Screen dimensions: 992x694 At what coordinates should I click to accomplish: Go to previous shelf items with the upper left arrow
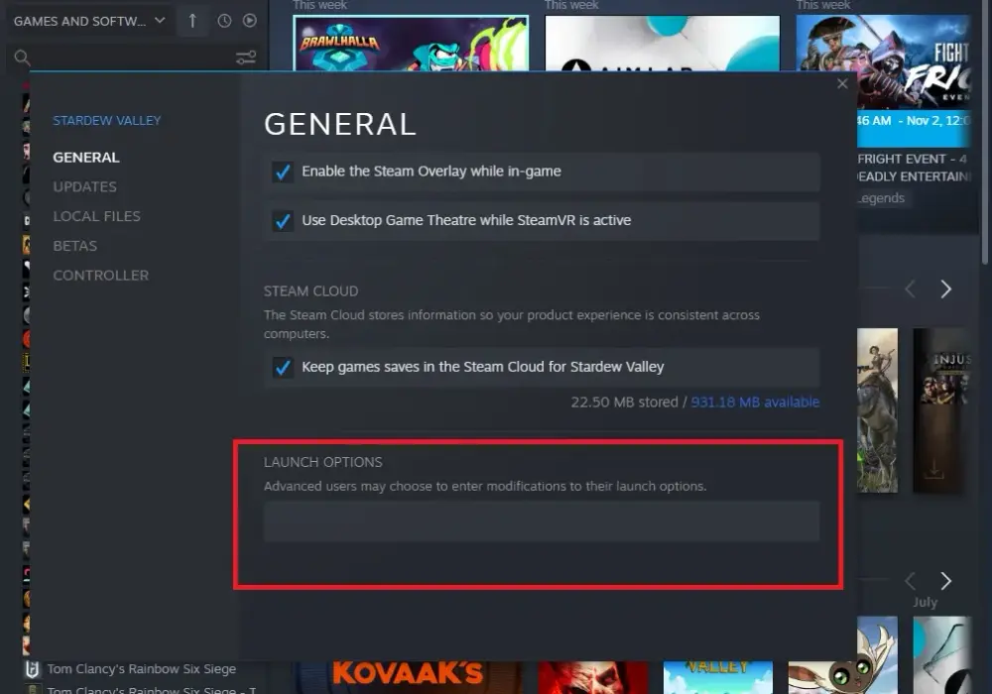[911, 289]
